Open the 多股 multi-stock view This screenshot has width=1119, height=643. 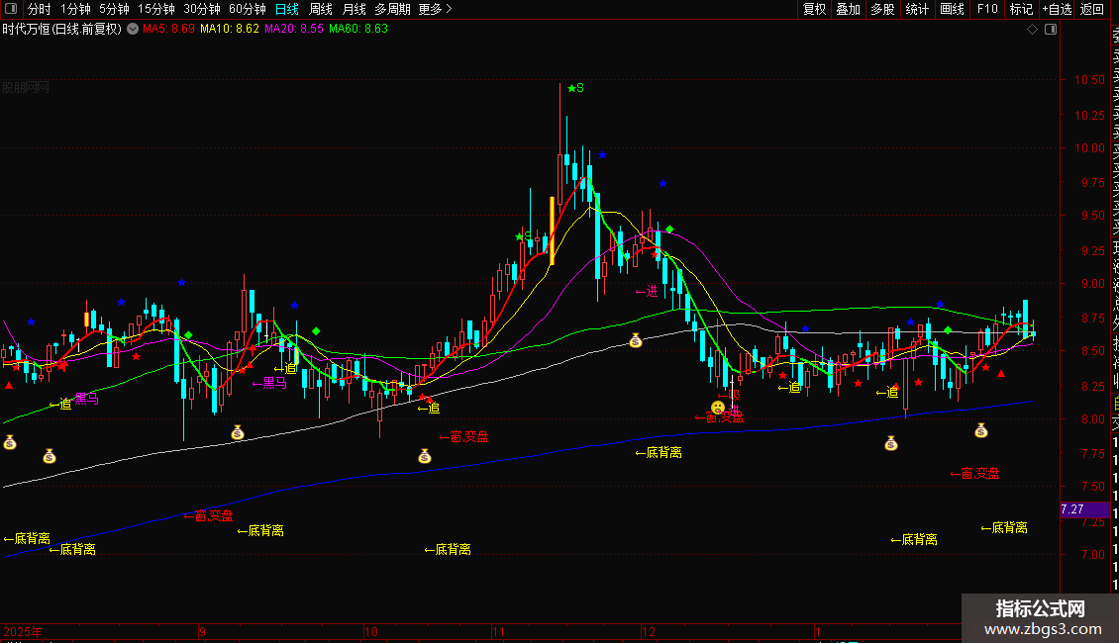882,9
